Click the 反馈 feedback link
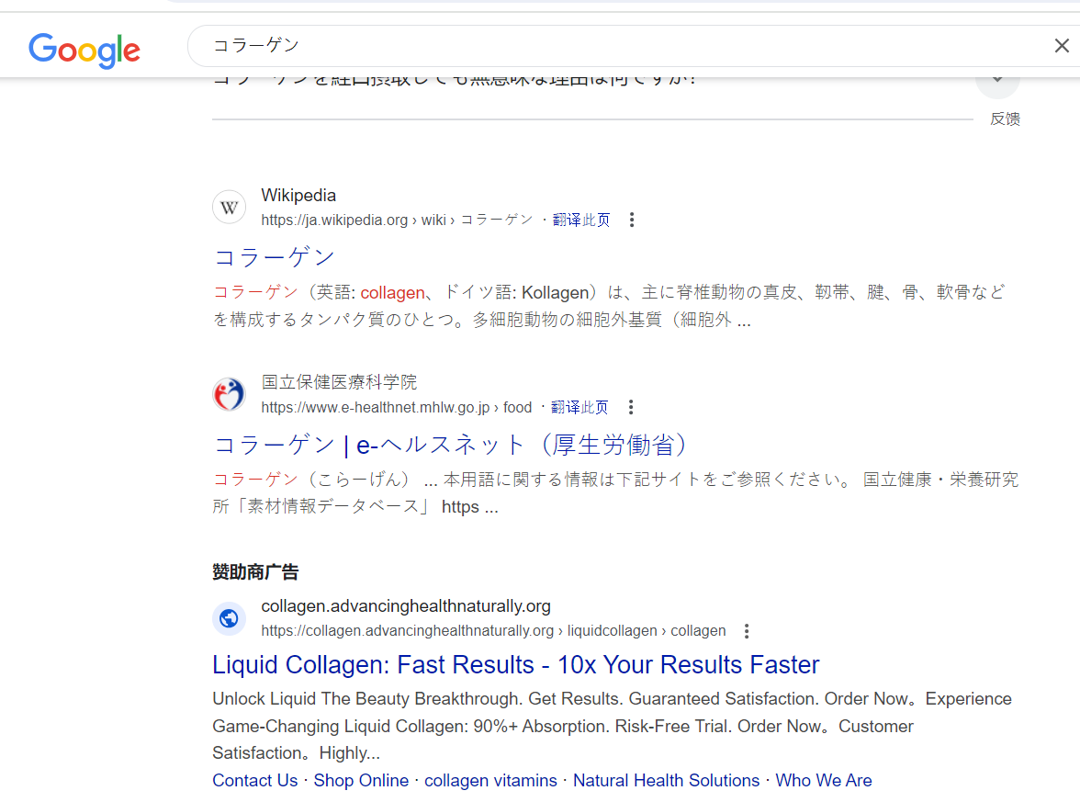 tap(1005, 119)
